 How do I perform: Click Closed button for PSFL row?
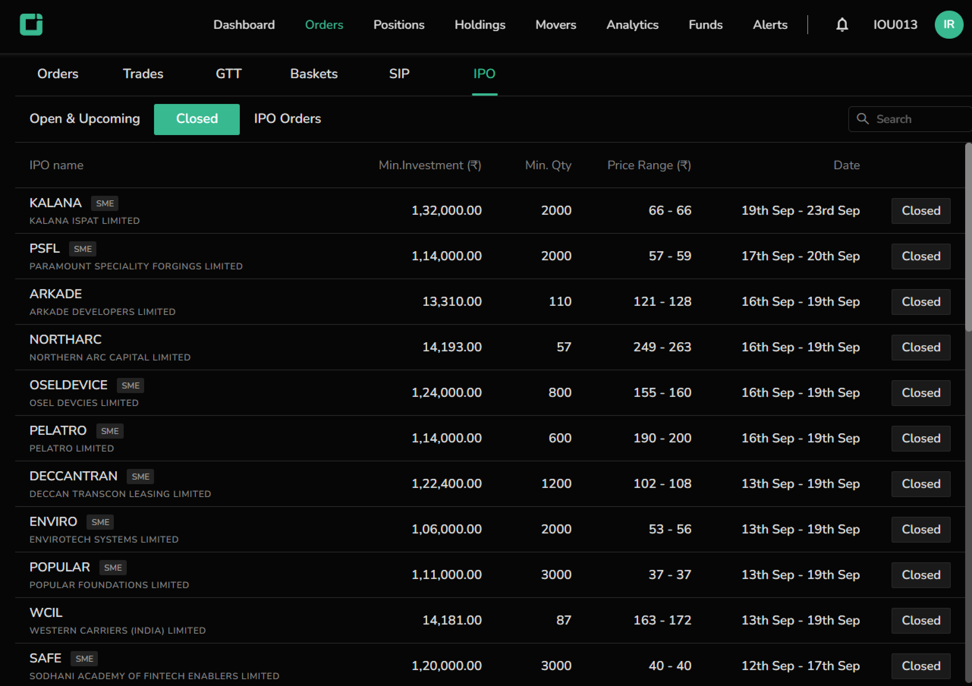pyautogui.click(x=921, y=256)
